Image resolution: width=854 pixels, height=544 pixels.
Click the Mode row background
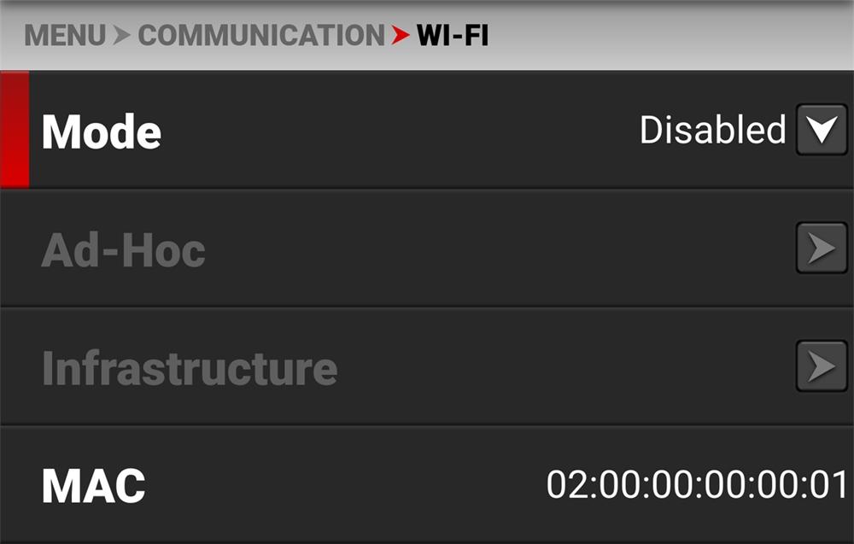[427, 130]
